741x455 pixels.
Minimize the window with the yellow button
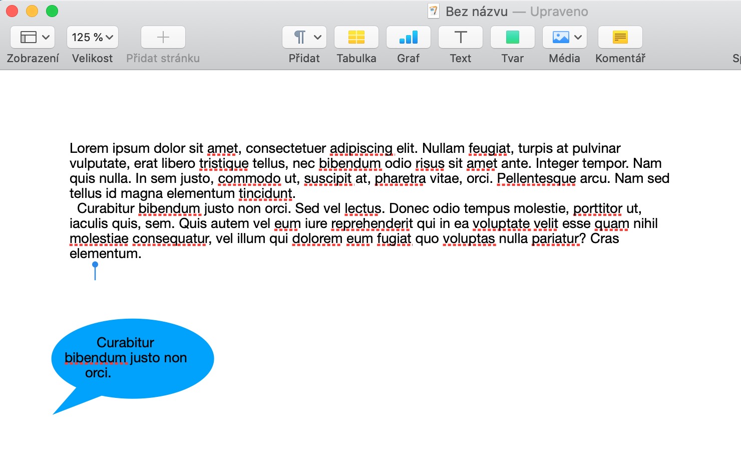tap(32, 11)
